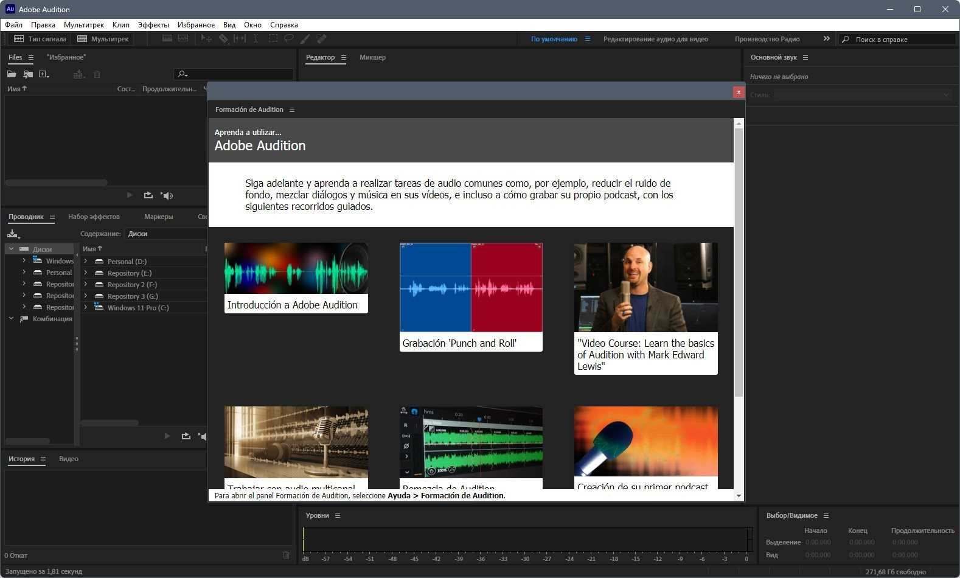Select the Paintbrush Selection tool
Image resolution: width=960 pixels, height=578 pixels.
coord(305,39)
